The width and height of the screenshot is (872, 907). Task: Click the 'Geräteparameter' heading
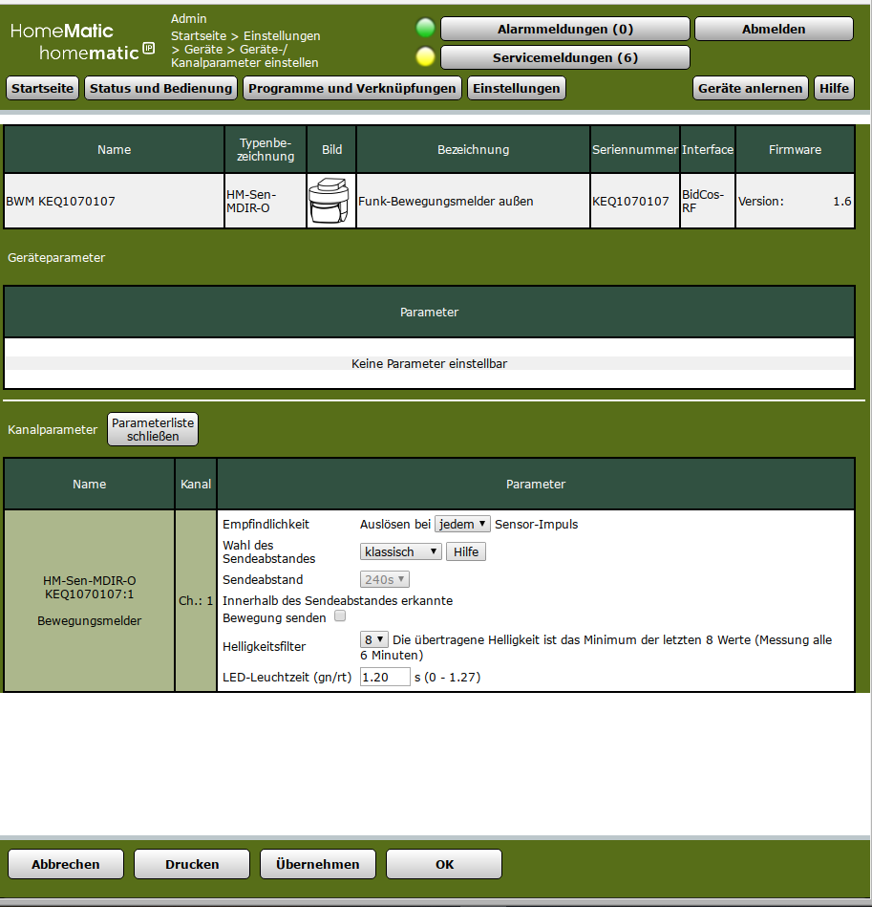[x=56, y=258]
